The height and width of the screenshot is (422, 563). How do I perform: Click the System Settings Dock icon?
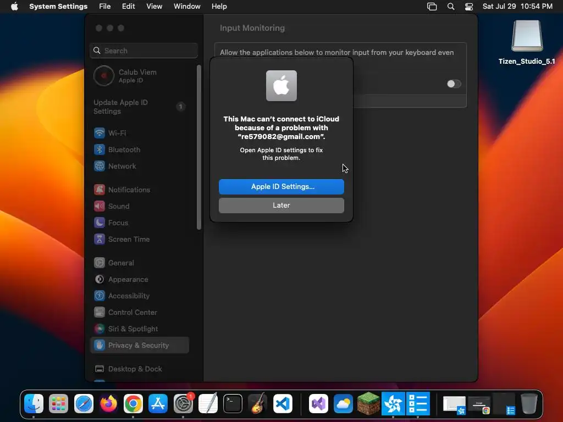click(183, 404)
